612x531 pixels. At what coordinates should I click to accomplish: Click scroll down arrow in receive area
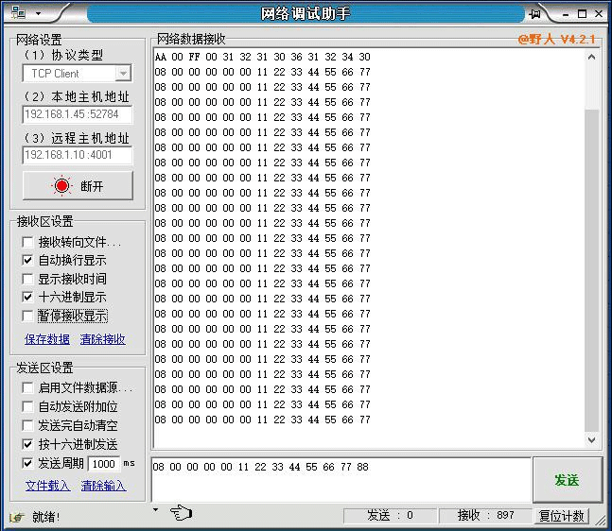tap(592, 440)
